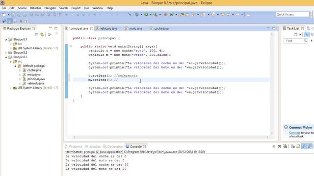This screenshot has width=314, height=176.
Task: Open the Run button dropdown arrow
Action: point(151,15)
